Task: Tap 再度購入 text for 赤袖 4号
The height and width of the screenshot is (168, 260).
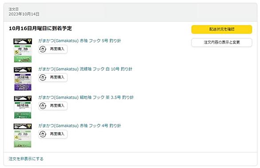Action: coord(57,134)
